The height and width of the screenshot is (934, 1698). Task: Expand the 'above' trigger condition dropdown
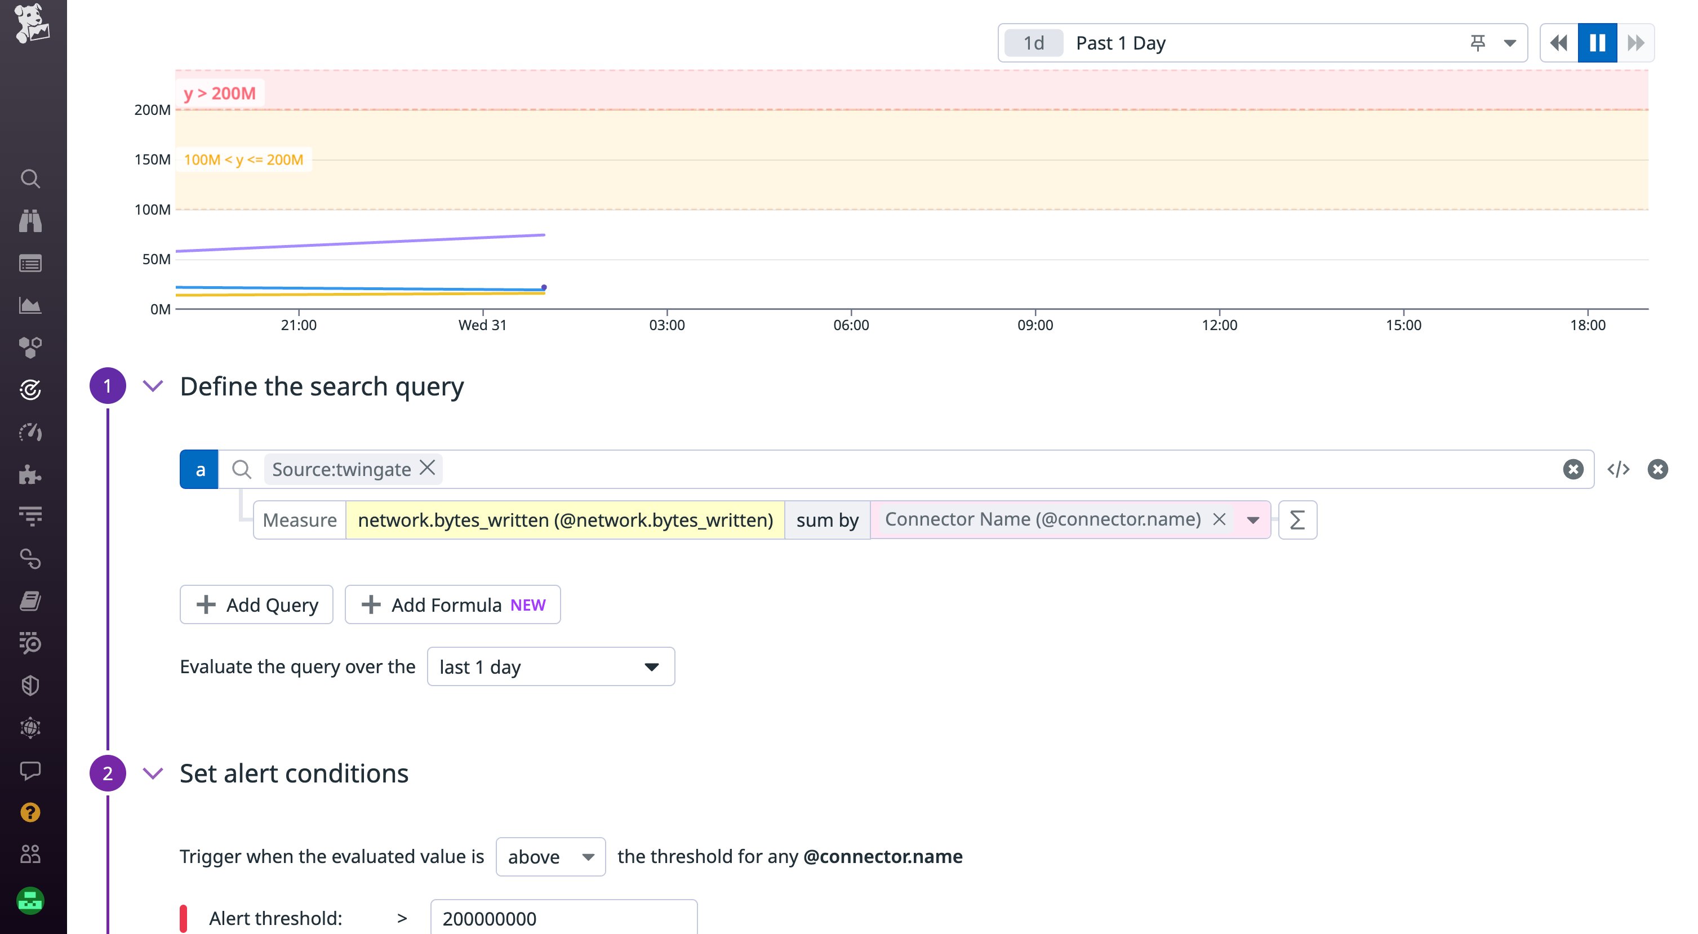pyautogui.click(x=550, y=856)
